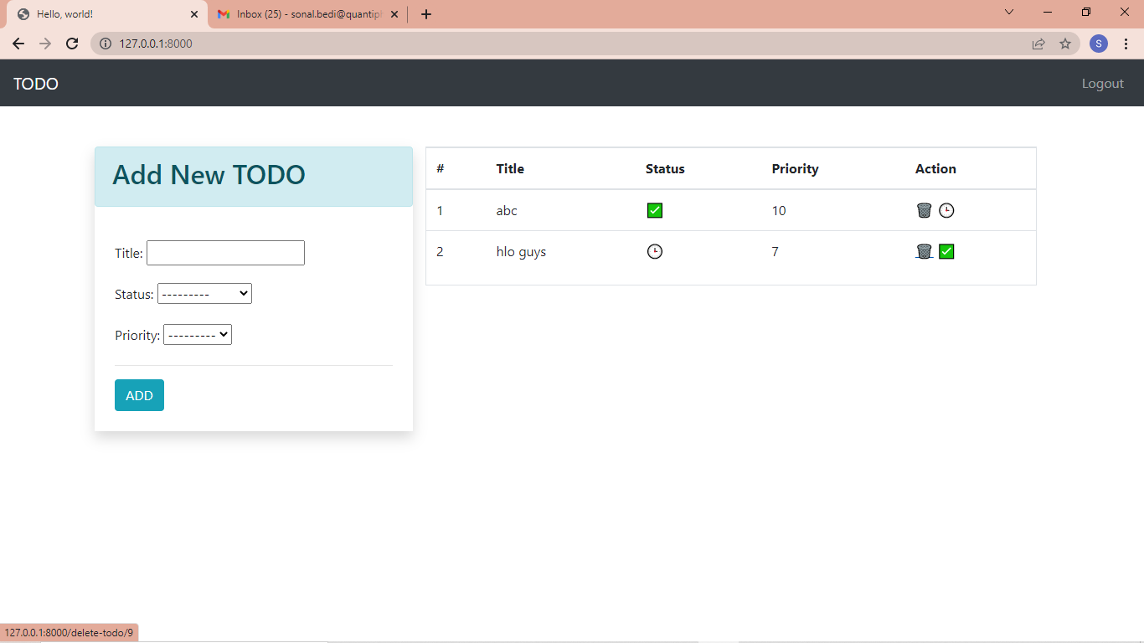Mark 'hlo guys' todo complete via green check
The image size is (1144, 643).
click(x=946, y=251)
